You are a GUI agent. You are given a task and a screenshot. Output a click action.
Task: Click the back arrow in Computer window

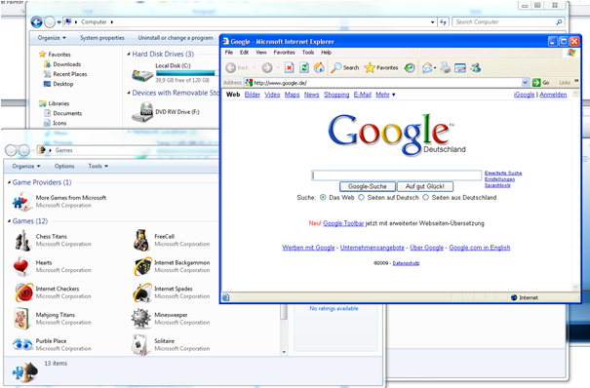click(36, 22)
